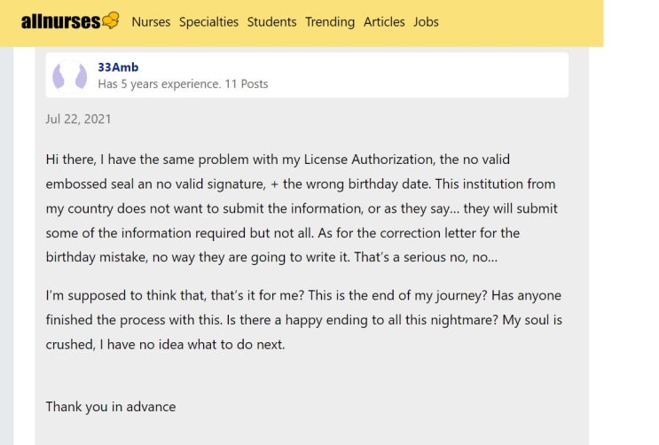View the Trending section
The width and height of the screenshot is (659, 445).
(330, 21)
